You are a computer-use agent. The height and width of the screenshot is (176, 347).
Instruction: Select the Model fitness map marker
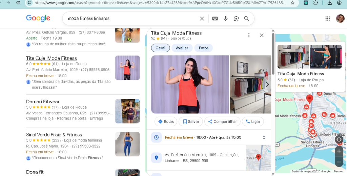point(305,116)
